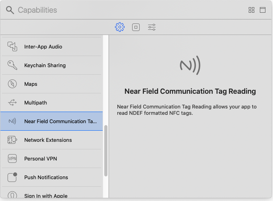Click the Multipath arrows icon
The width and height of the screenshot is (273, 201).
point(12,102)
